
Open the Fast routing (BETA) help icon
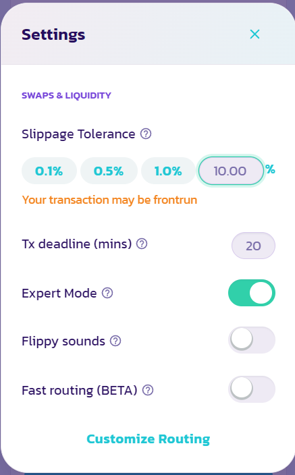(x=148, y=390)
